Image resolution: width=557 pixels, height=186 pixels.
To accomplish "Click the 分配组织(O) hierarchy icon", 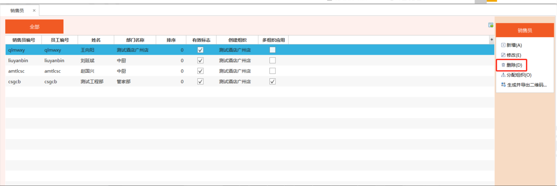I will tap(503, 75).
